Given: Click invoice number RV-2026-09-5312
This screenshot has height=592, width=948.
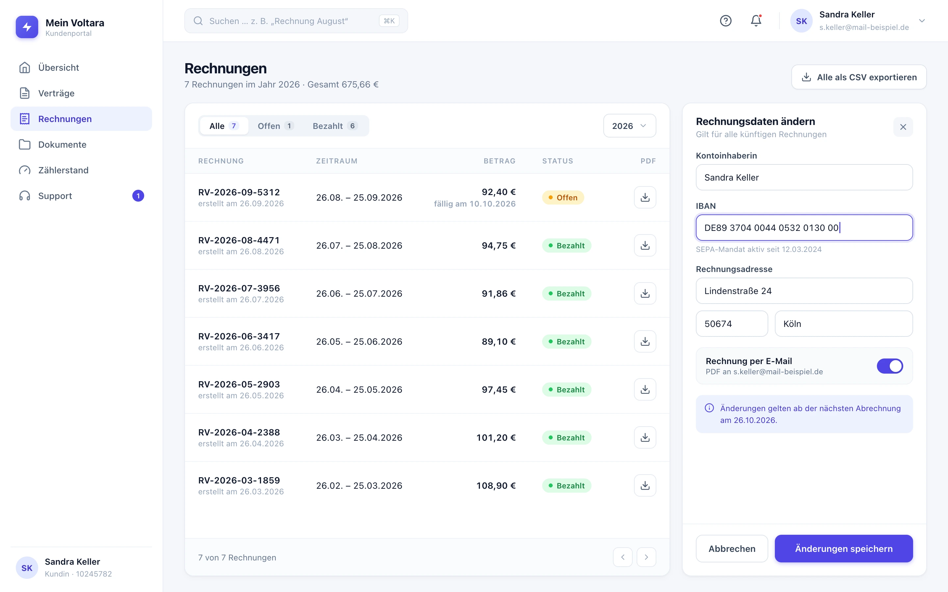Looking at the screenshot, I should [239, 192].
